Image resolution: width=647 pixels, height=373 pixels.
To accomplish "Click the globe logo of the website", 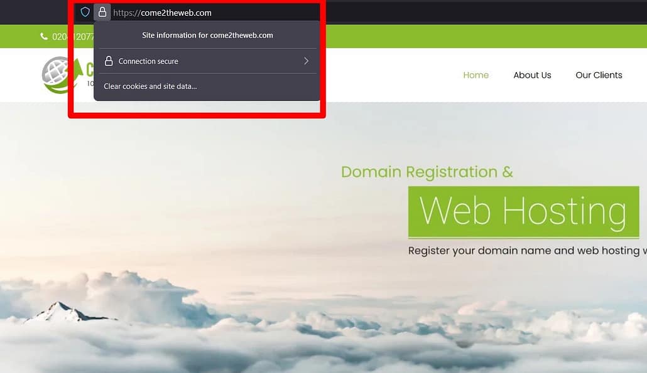I will pyautogui.click(x=55, y=74).
